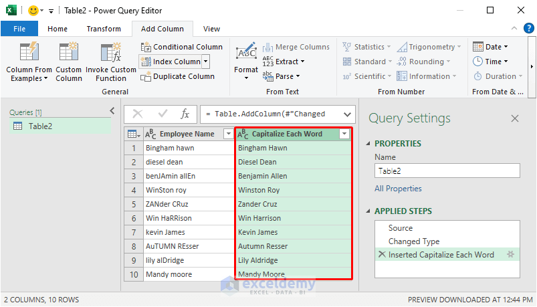Open settings gear for Inserted Capitalize step
This screenshot has width=537, height=307.
[x=510, y=254]
